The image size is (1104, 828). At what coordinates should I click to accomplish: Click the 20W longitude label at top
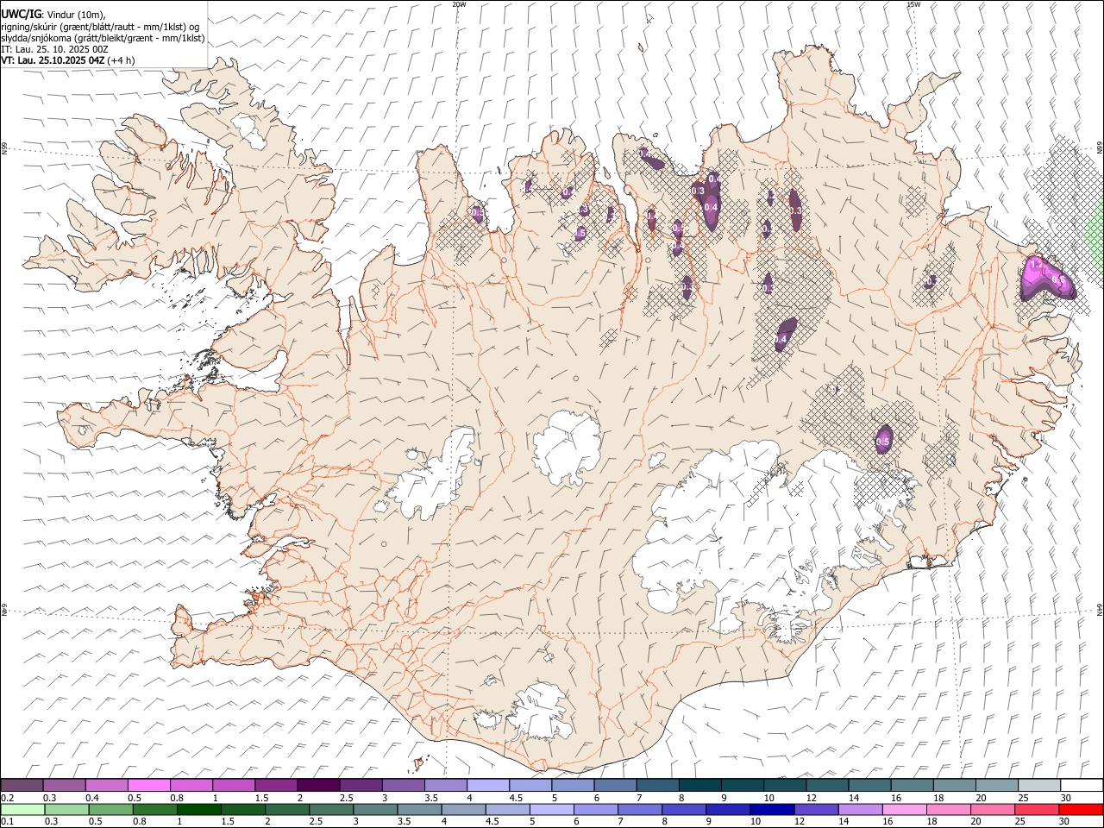[x=460, y=4]
